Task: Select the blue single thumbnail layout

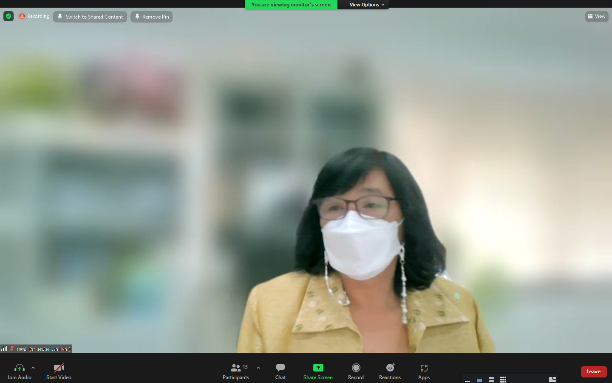Action: click(479, 380)
